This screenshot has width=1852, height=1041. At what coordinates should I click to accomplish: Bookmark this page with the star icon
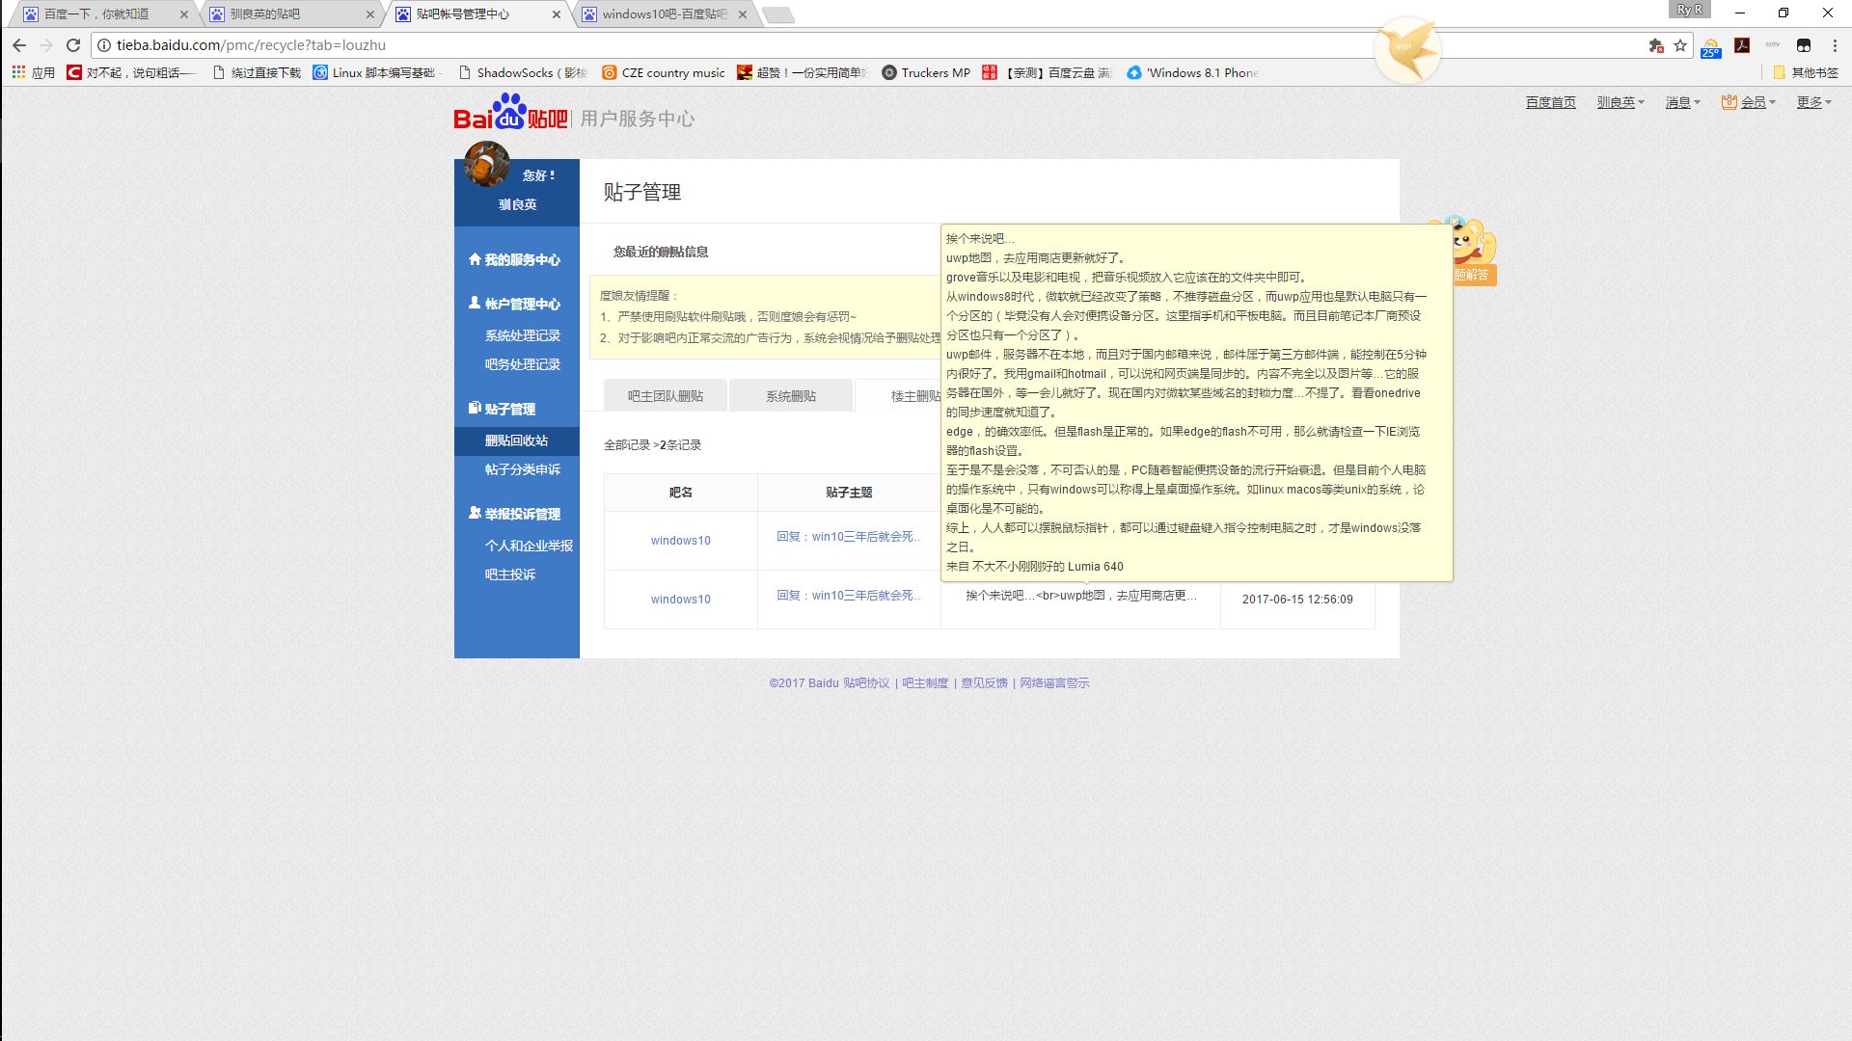click(1680, 45)
